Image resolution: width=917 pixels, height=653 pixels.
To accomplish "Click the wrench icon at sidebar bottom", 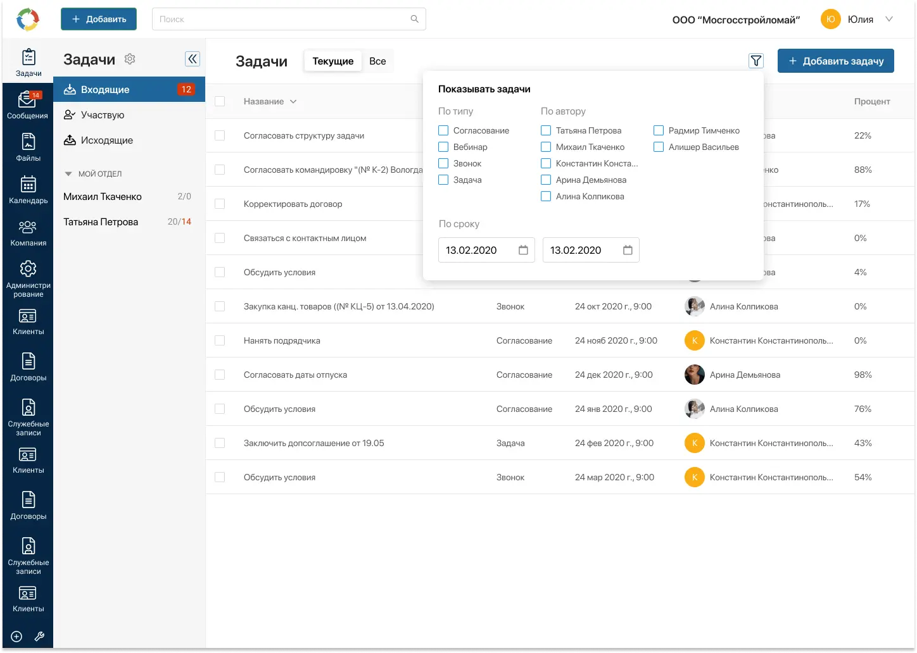I will pos(39,637).
